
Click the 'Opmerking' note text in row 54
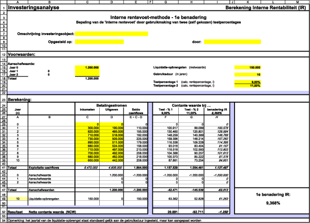[104, 220]
